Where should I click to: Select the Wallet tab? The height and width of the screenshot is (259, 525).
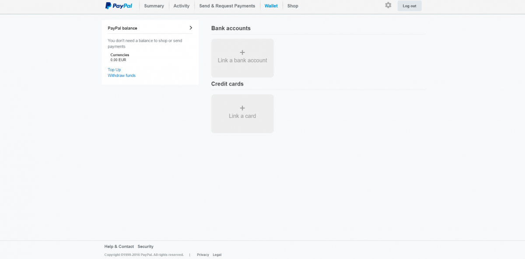point(271,6)
